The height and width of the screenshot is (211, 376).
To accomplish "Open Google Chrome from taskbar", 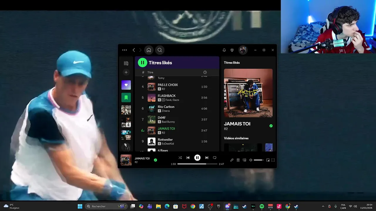I will (193, 206).
